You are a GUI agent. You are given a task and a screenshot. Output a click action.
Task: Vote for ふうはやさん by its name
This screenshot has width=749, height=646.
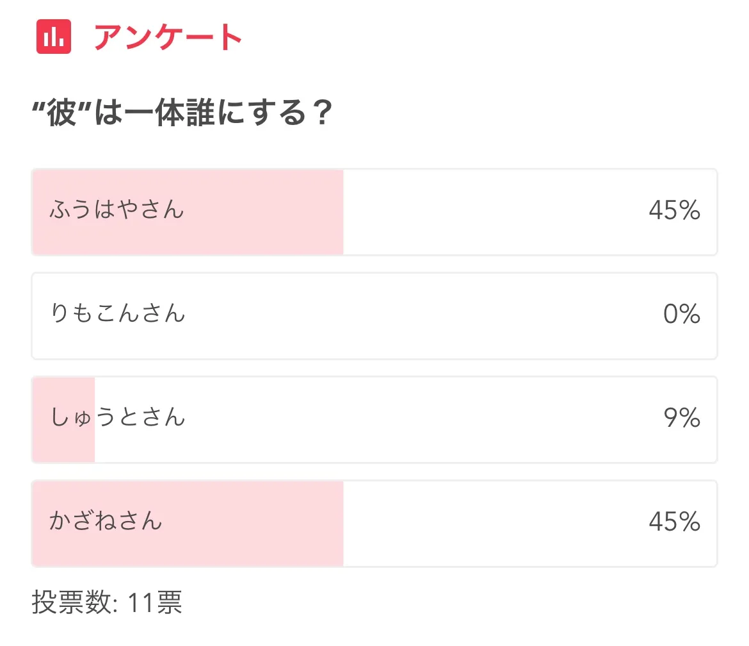[117, 210]
